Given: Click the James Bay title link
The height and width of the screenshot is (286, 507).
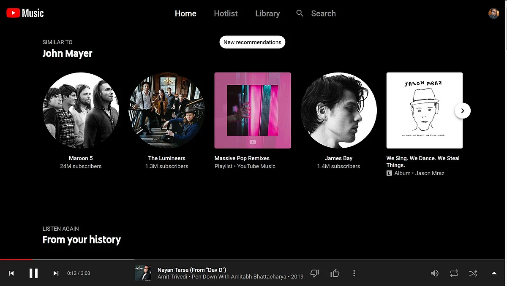Looking at the screenshot, I should [339, 158].
